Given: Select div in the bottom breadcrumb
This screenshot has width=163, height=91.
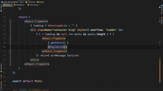Looking at the screenshot, I should (30, 90).
